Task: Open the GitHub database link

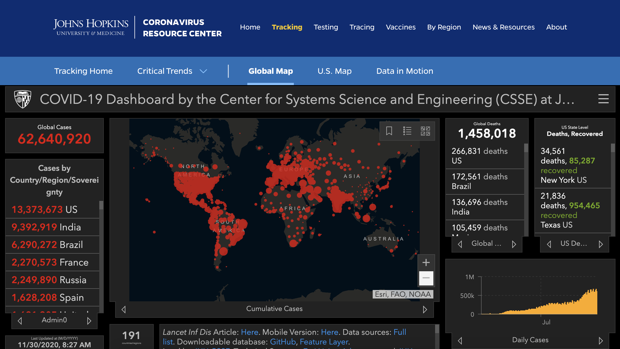Action: pos(282,342)
